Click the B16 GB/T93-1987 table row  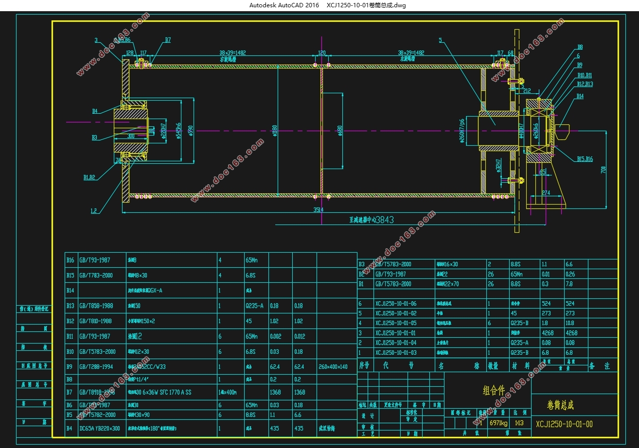211,260
